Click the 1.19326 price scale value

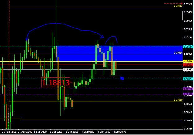click(x=188, y=29)
